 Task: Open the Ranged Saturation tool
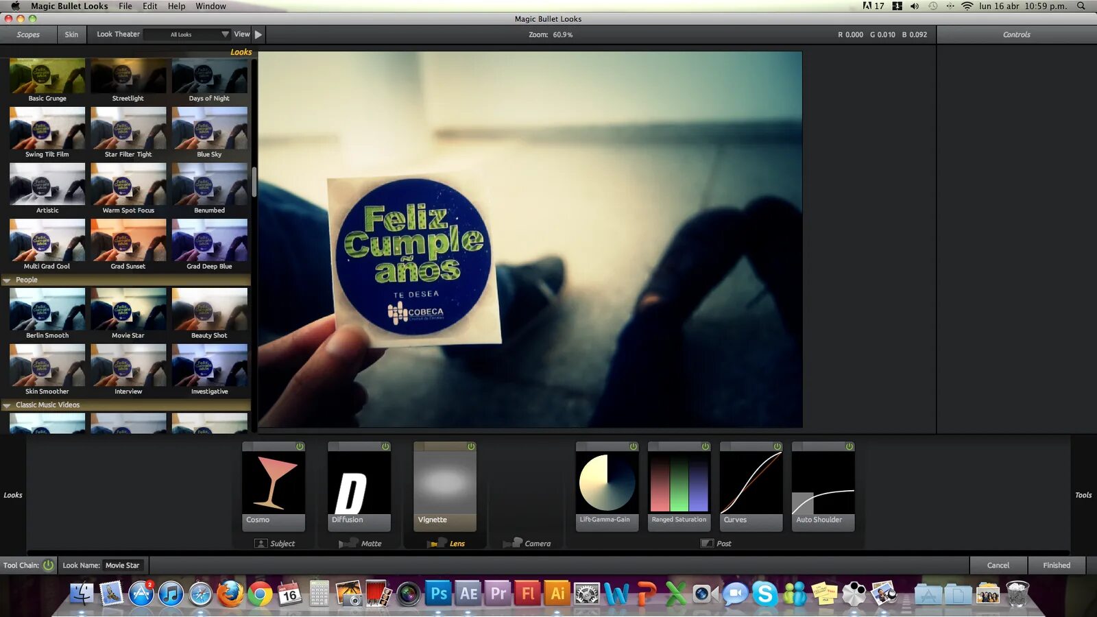[x=679, y=486]
